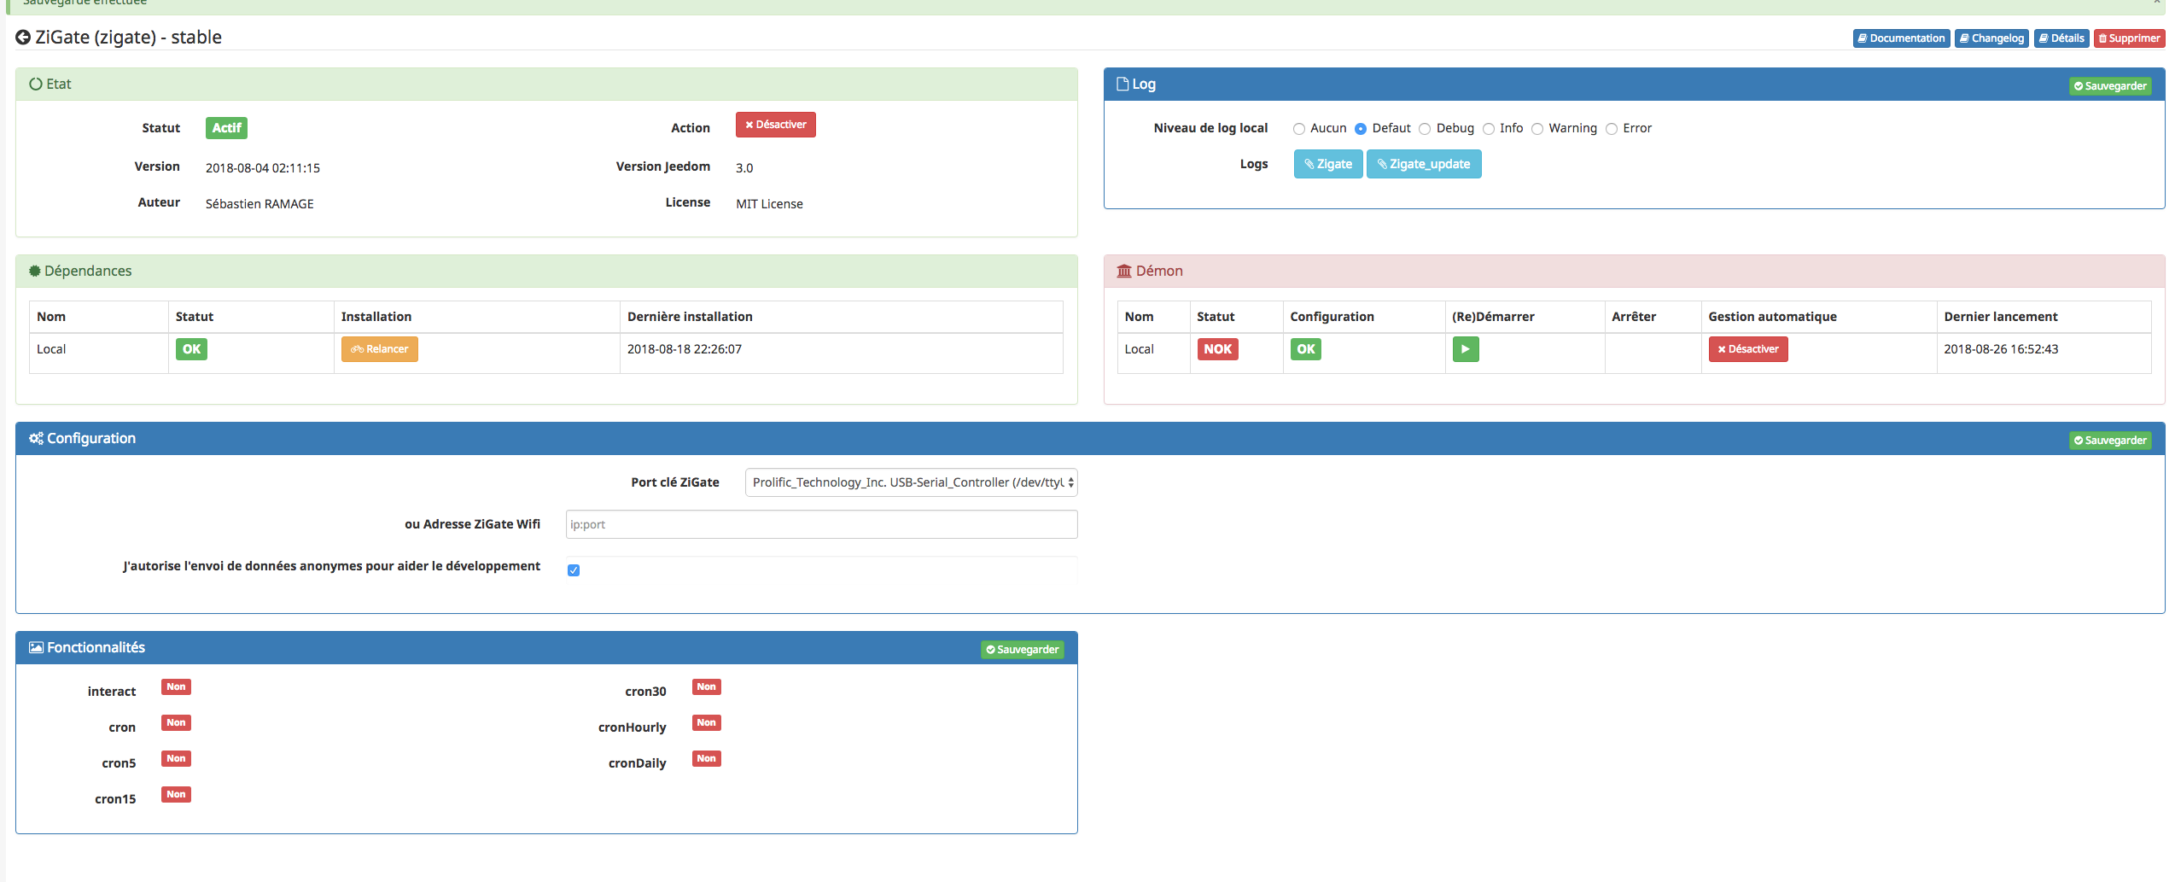Toggle the anonymous data sending checkbox

(574, 570)
